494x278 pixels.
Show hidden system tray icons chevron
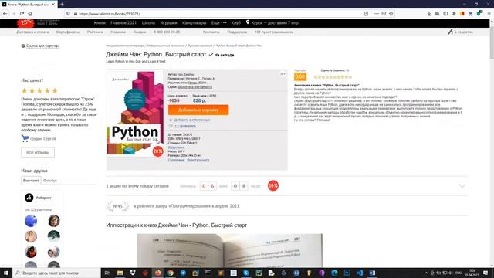pyautogui.click(x=426, y=273)
